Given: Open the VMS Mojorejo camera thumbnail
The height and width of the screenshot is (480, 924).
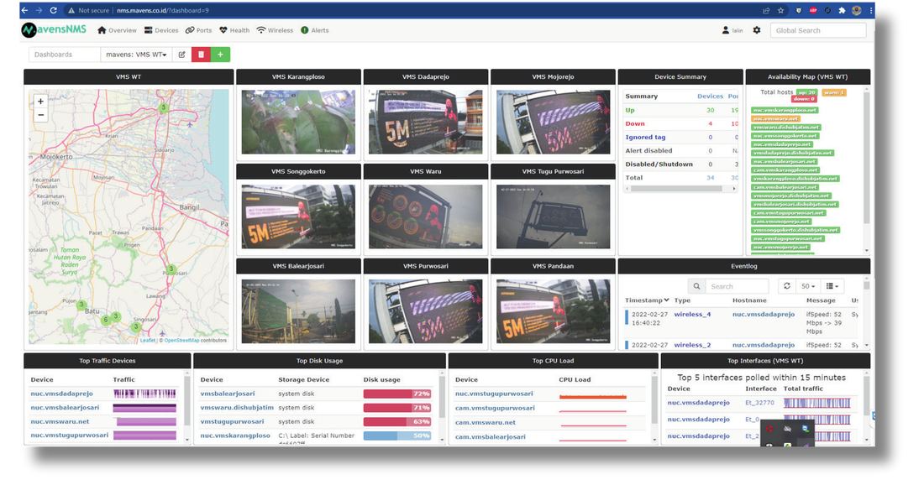Looking at the screenshot, I should coord(553,122).
